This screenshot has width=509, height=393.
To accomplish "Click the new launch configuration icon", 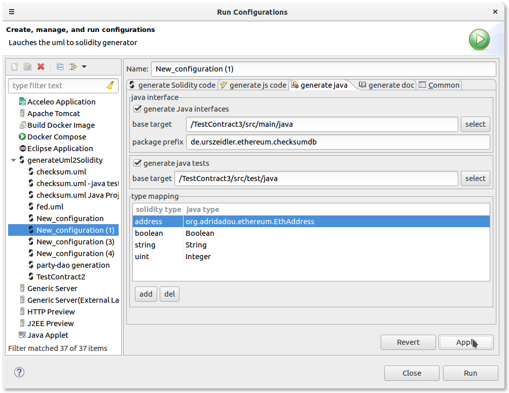I will pyautogui.click(x=15, y=67).
